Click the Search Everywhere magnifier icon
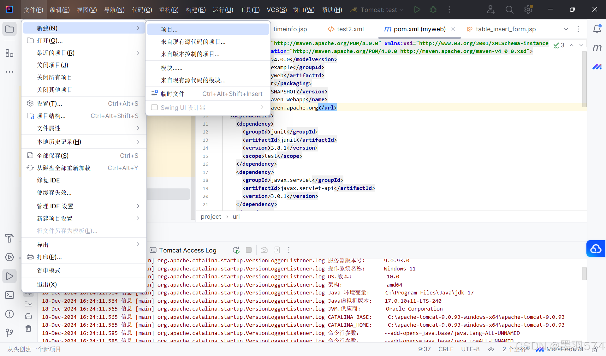This screenshot has height=356, width=606. pos(509,9)
